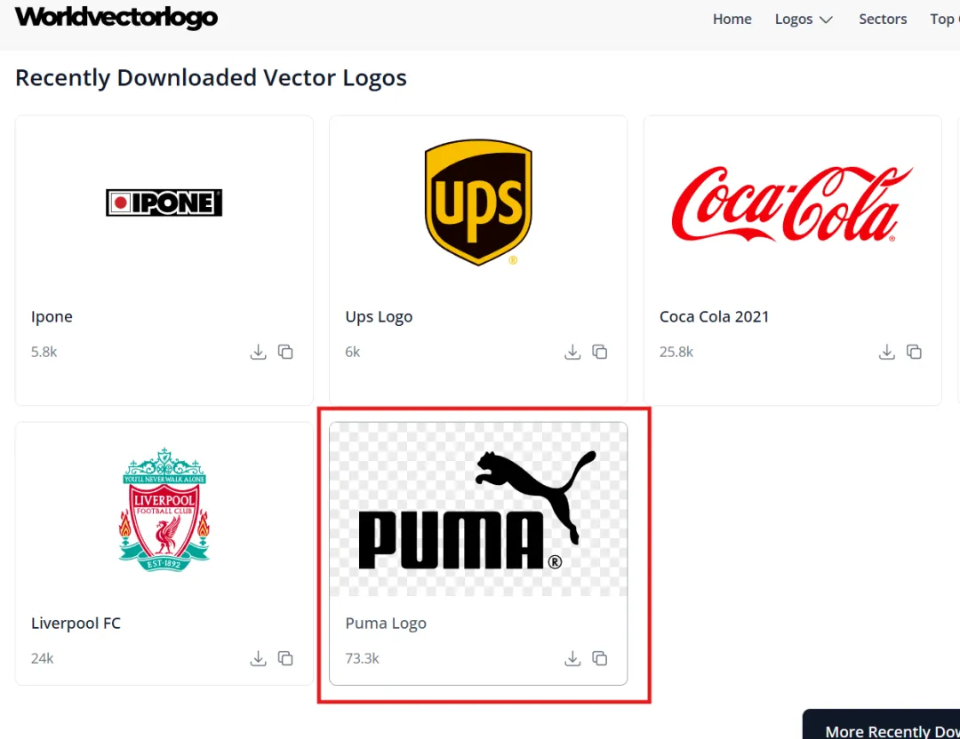Copy the Ipone logo
960x739 pixels.
[x=285, y=352]
